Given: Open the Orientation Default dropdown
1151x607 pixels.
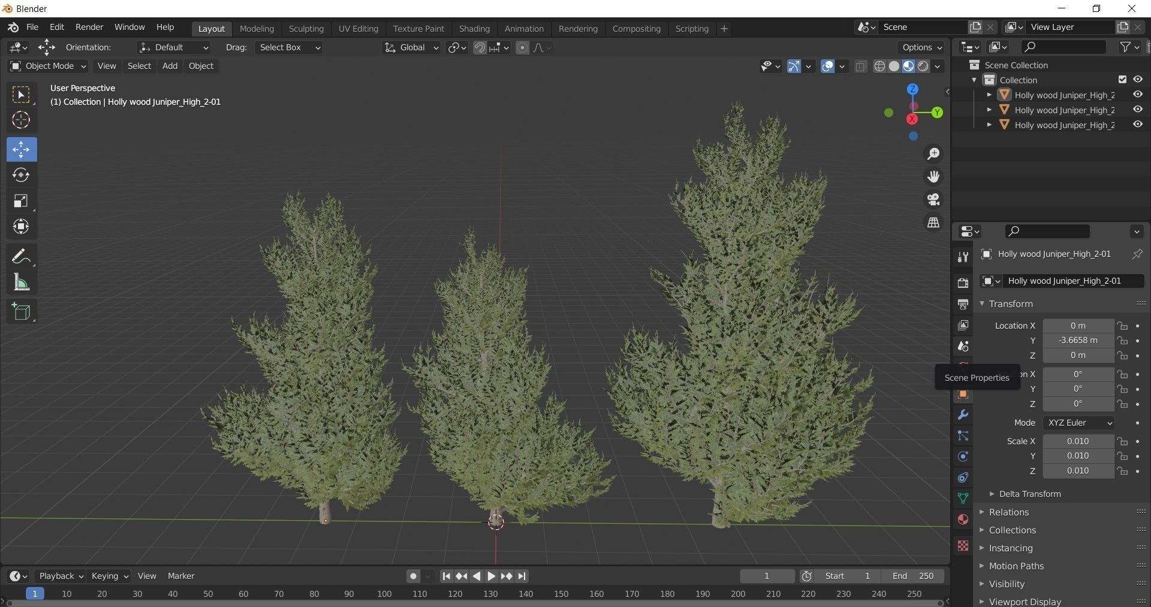Looking at the screenshot, I should click(174, 47).
